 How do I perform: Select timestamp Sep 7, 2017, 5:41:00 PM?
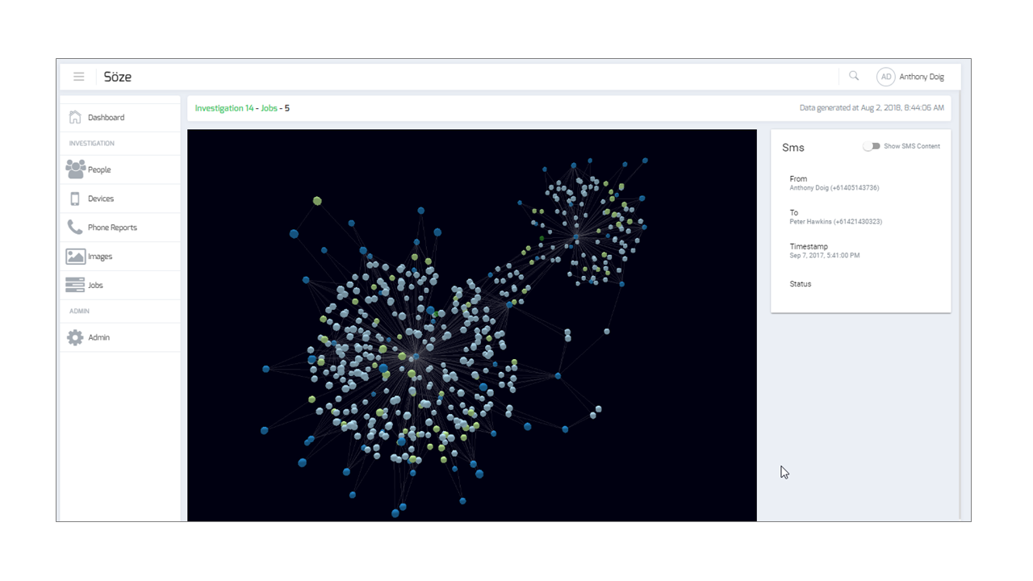click(824, 256)
